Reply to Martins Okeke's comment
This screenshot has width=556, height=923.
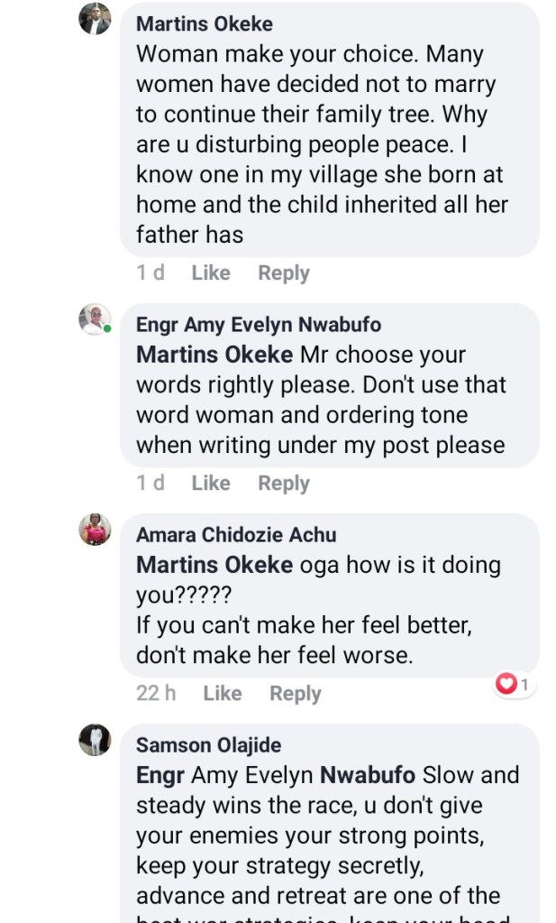coord(284,272)
